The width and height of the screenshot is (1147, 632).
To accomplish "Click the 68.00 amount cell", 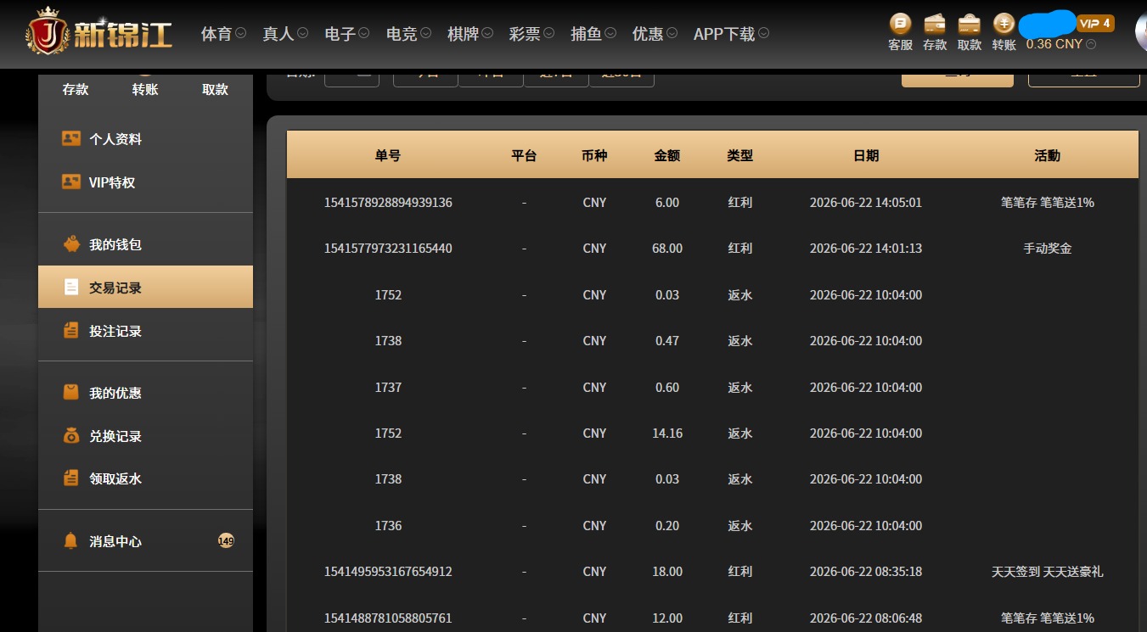I will click(x=667, y=249).
